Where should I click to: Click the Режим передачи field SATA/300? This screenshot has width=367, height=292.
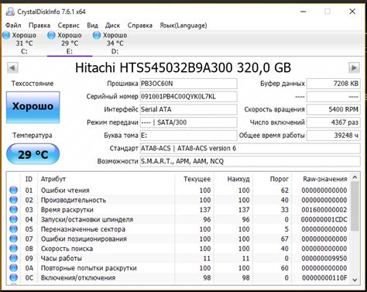point(188,122)
